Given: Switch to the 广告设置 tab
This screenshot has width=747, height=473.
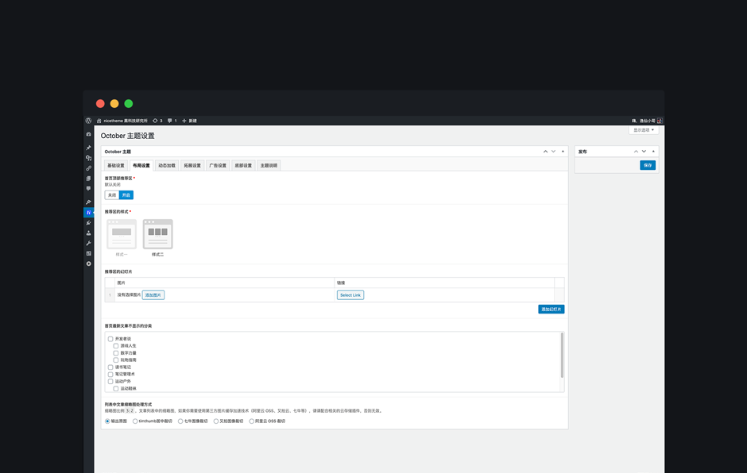Looking at the screenshot, I should click(218, 166).
